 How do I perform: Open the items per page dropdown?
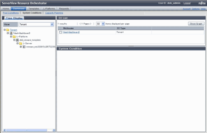[x=100, y=24]
